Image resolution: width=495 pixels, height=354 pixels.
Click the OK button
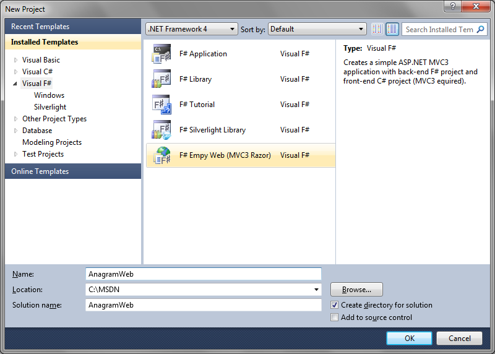coord(409,338)
